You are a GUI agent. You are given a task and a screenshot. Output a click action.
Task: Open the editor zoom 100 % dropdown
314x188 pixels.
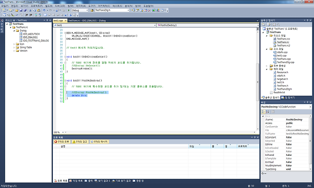point(63,132)
